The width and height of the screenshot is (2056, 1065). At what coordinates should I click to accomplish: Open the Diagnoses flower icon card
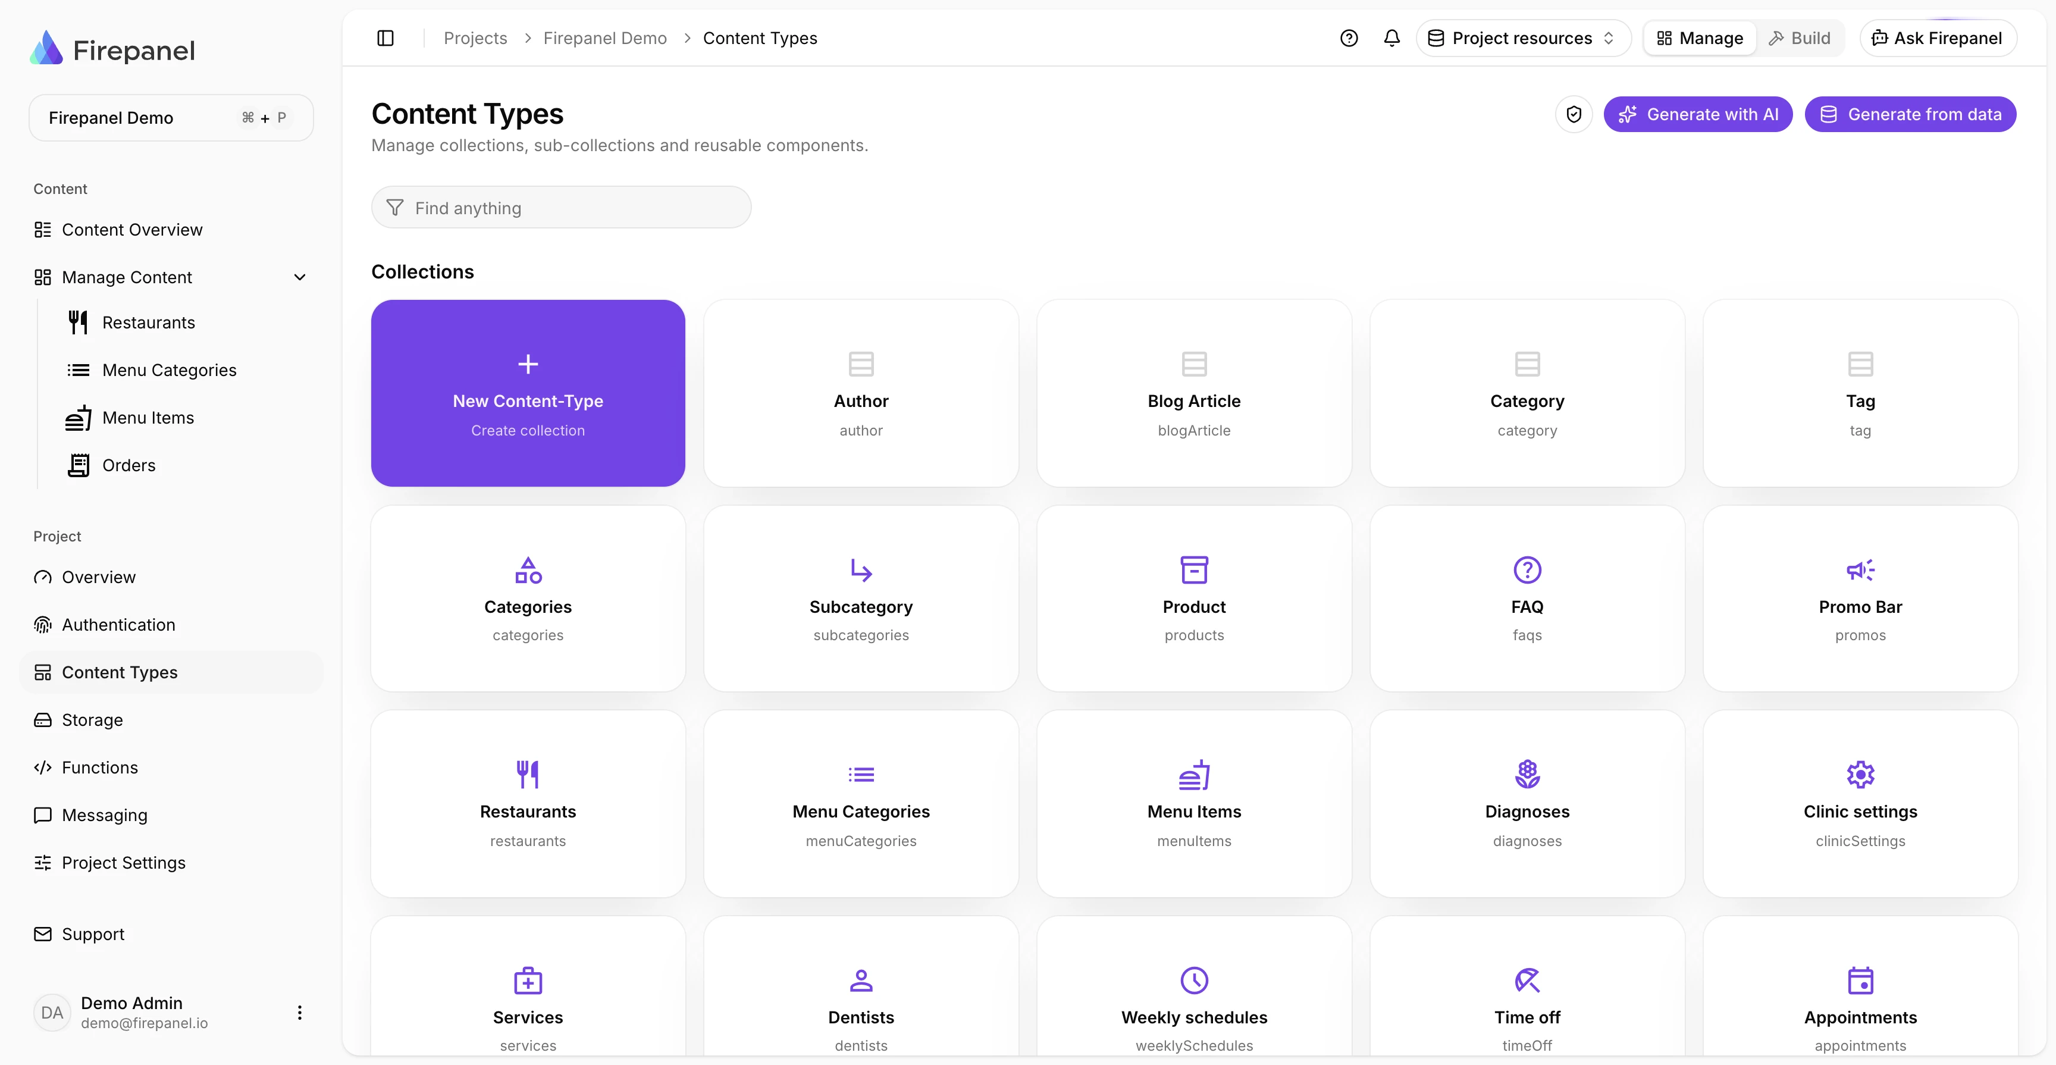tap(1527, 775)
